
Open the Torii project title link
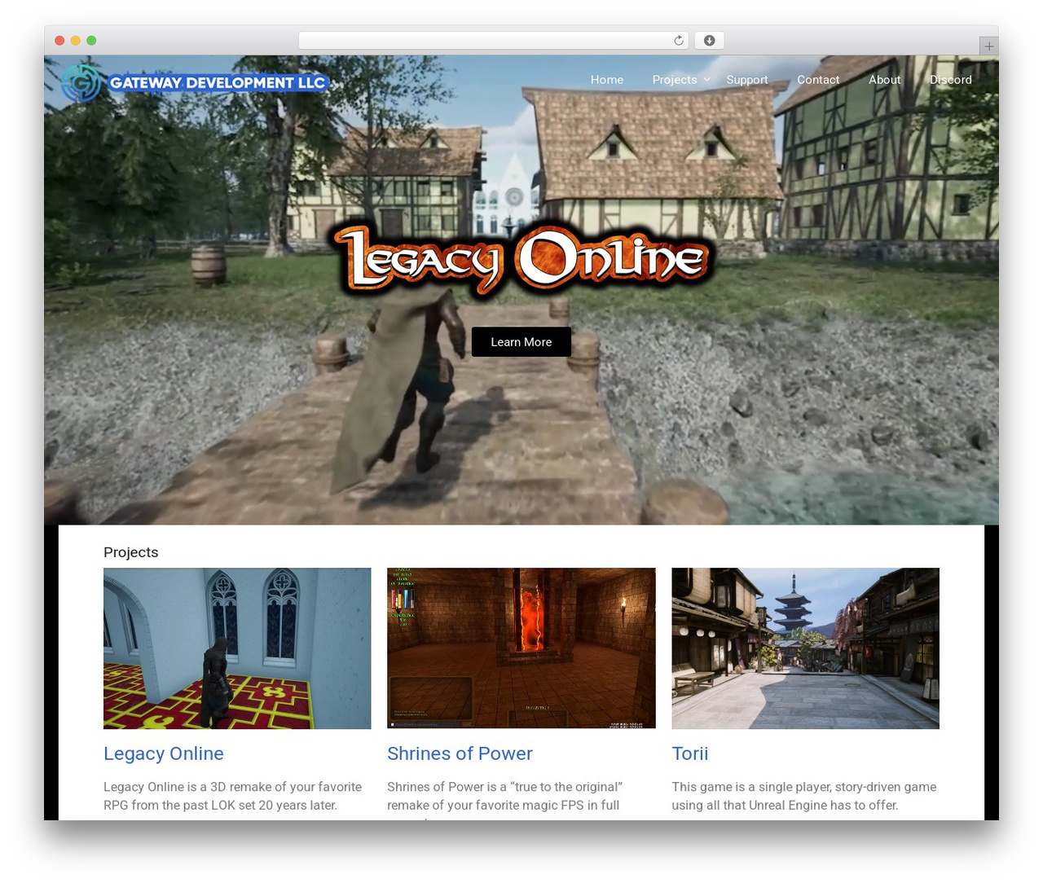pos(690,753)
